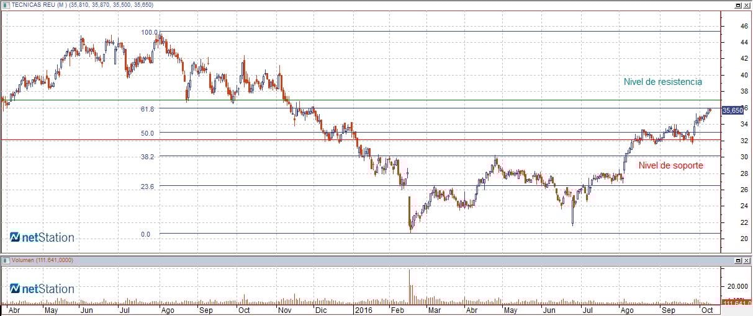753x316 pixels.
Task: Close the Volumen panel
Action: tap(747, 260)
